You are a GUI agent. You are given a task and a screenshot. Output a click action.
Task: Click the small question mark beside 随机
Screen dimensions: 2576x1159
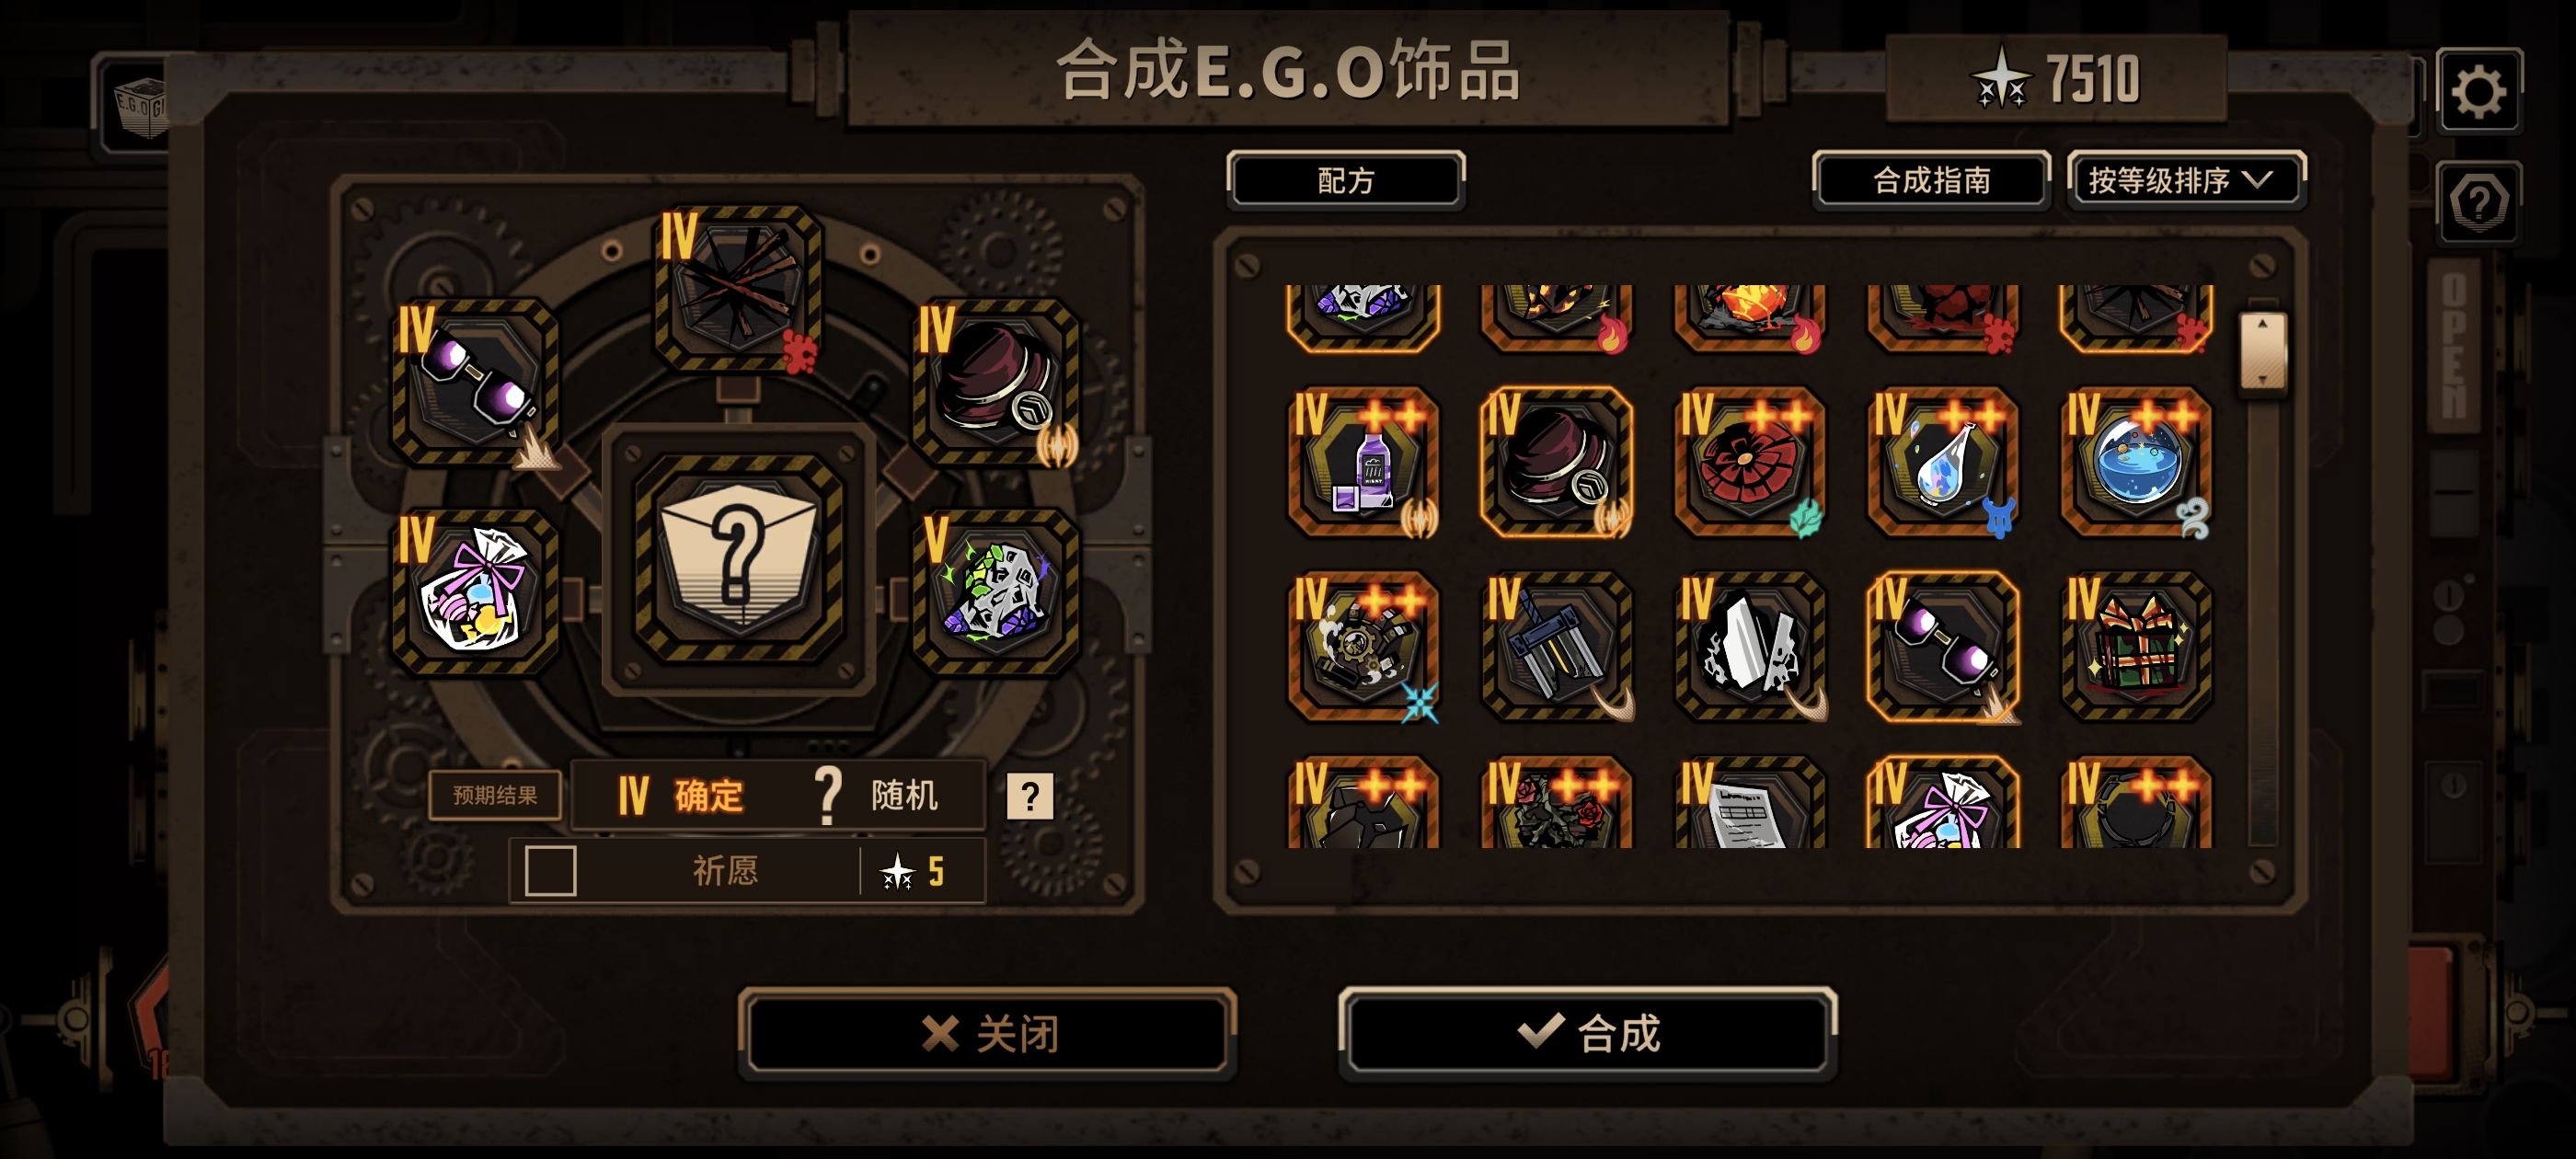(1029, 796)
